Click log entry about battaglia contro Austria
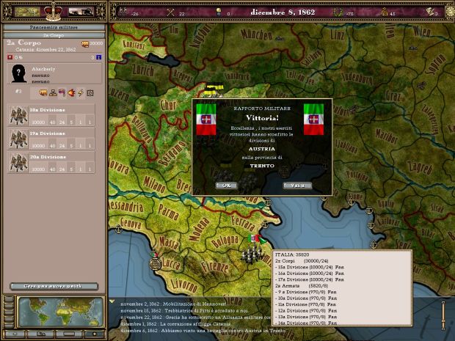The width and height of the screenshot is (455, 341). click(203, 331)
